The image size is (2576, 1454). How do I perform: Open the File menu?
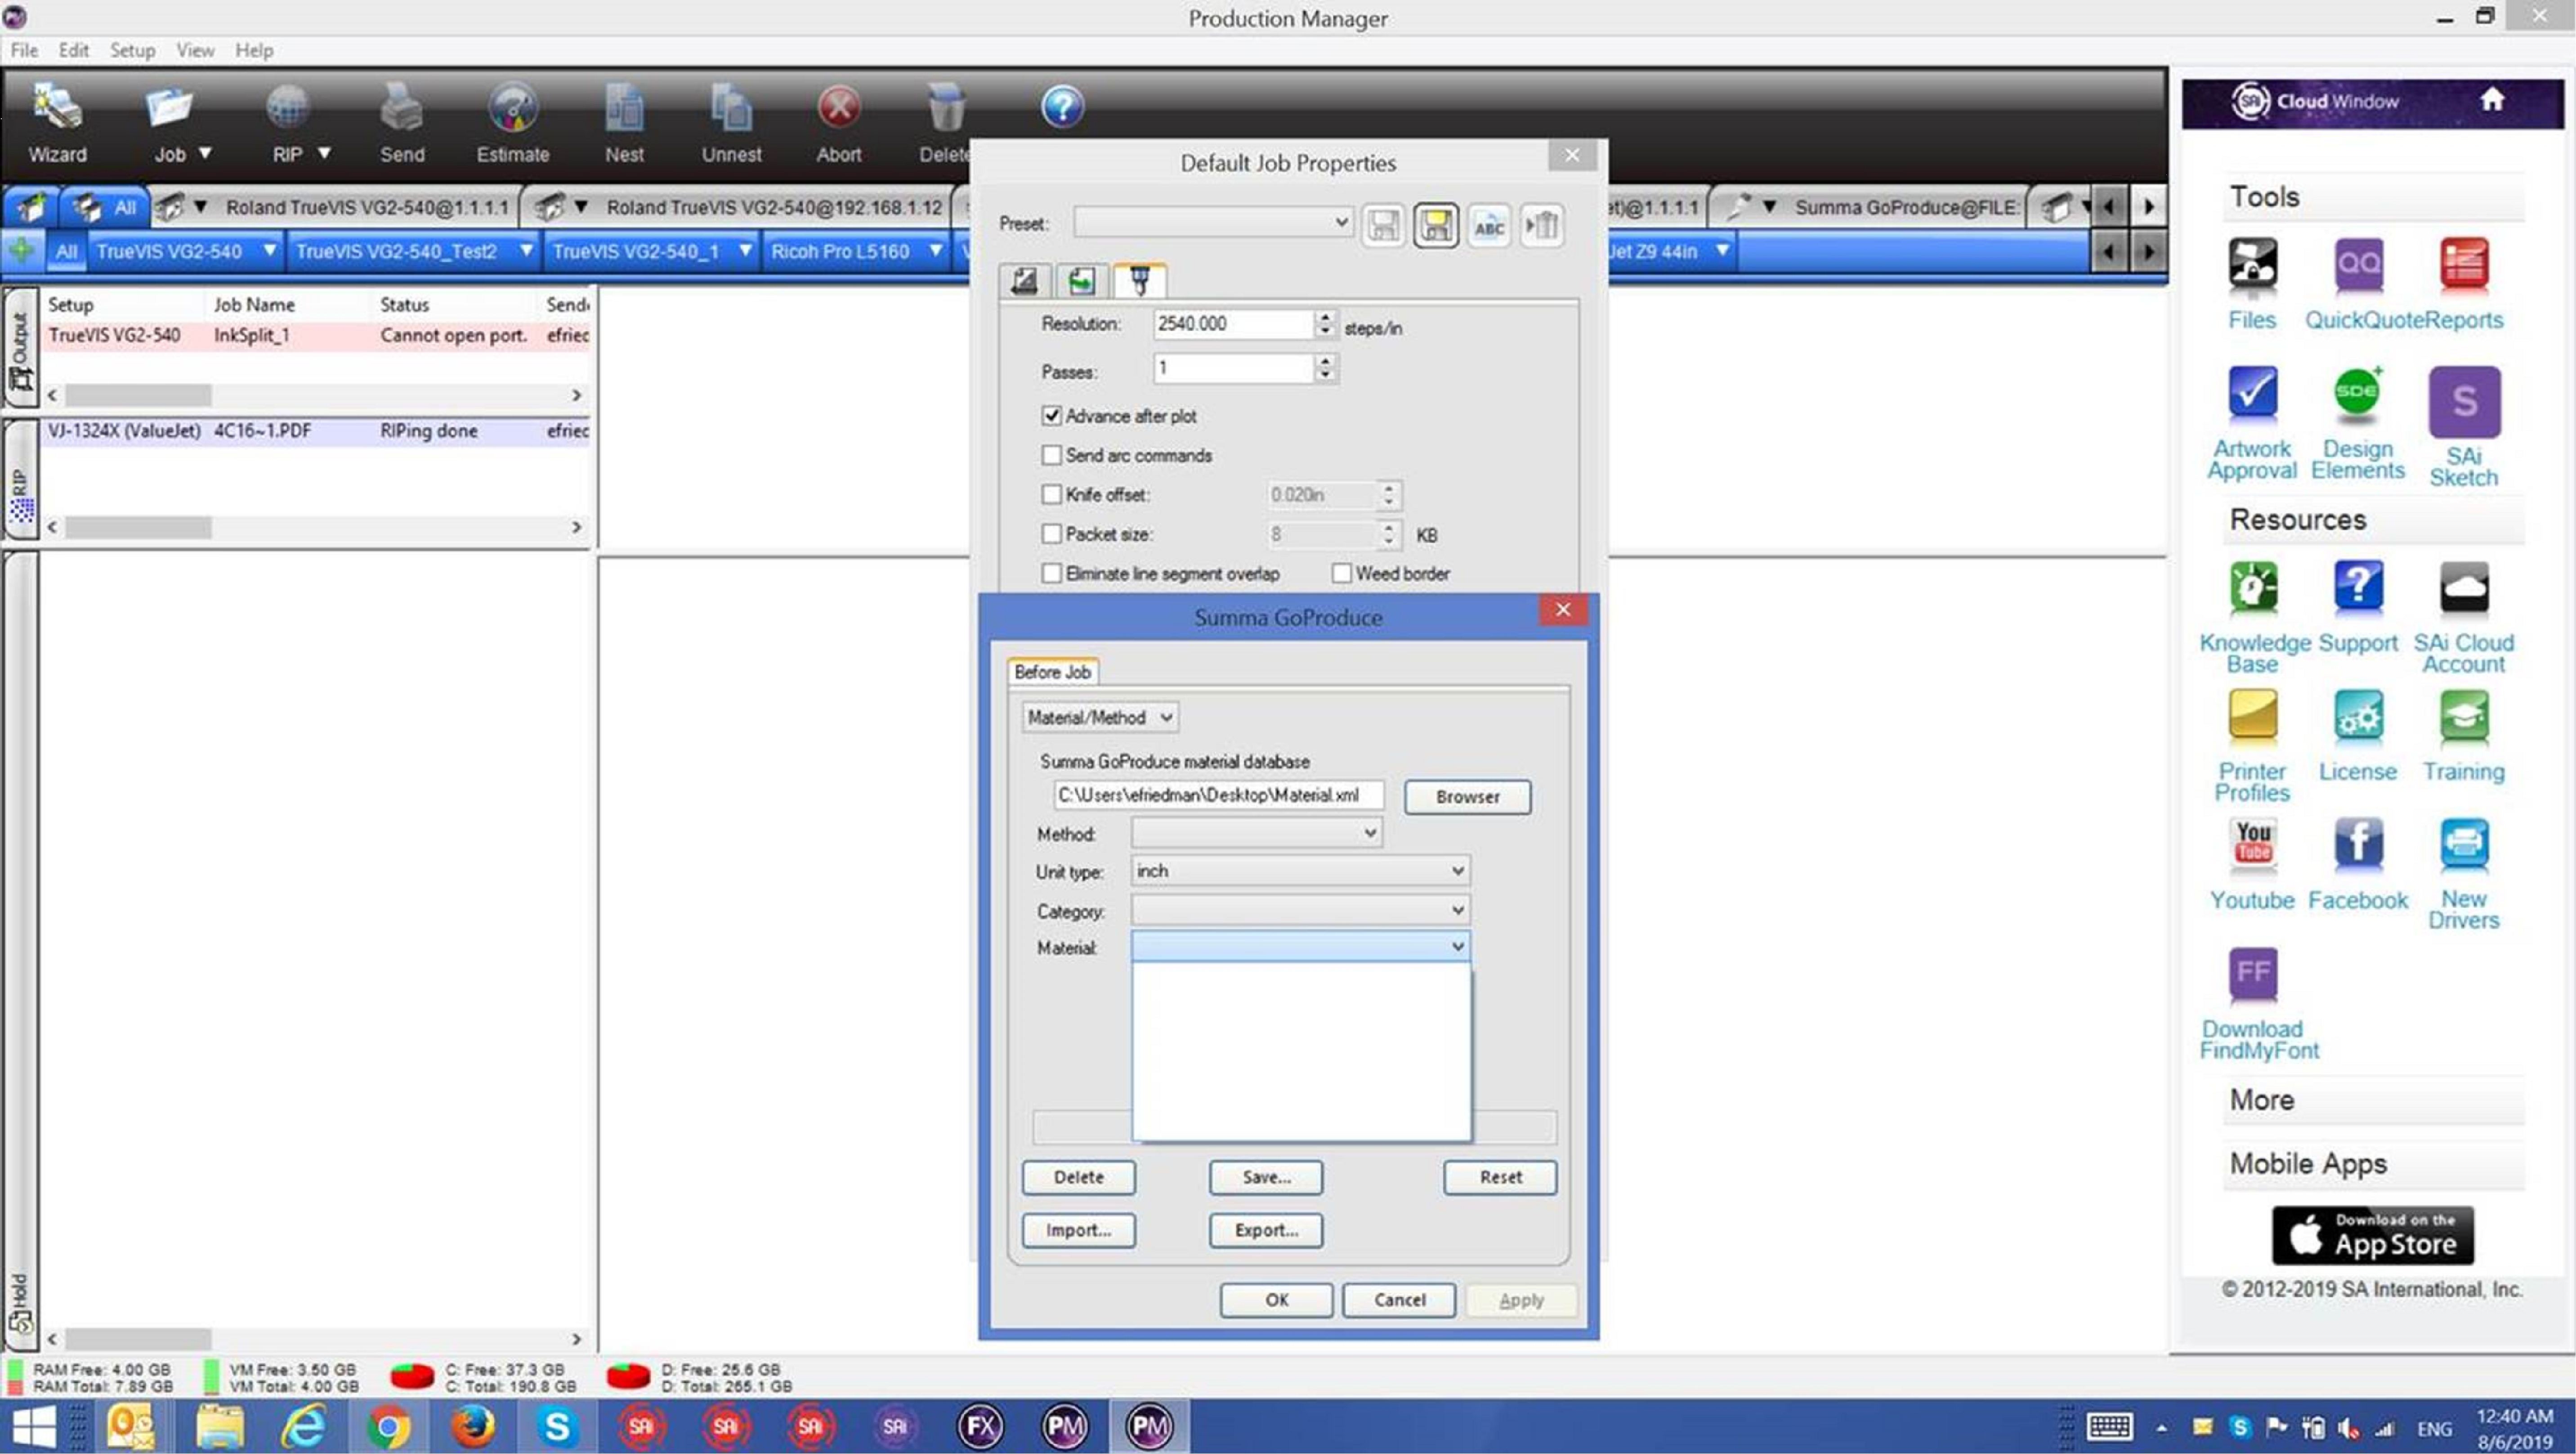coord(24,50)
